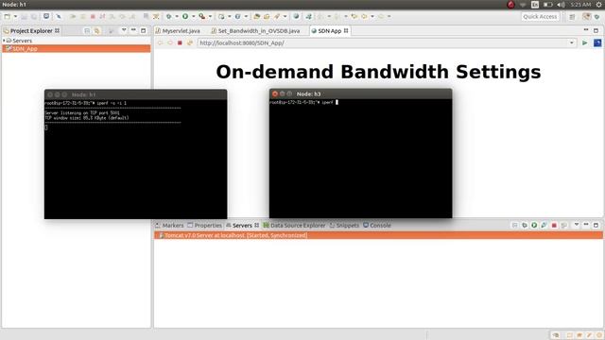The height and width of the screenshot is (340, 605).
Task: Start the server with green Servers play icon
Action: coord(534,225)
